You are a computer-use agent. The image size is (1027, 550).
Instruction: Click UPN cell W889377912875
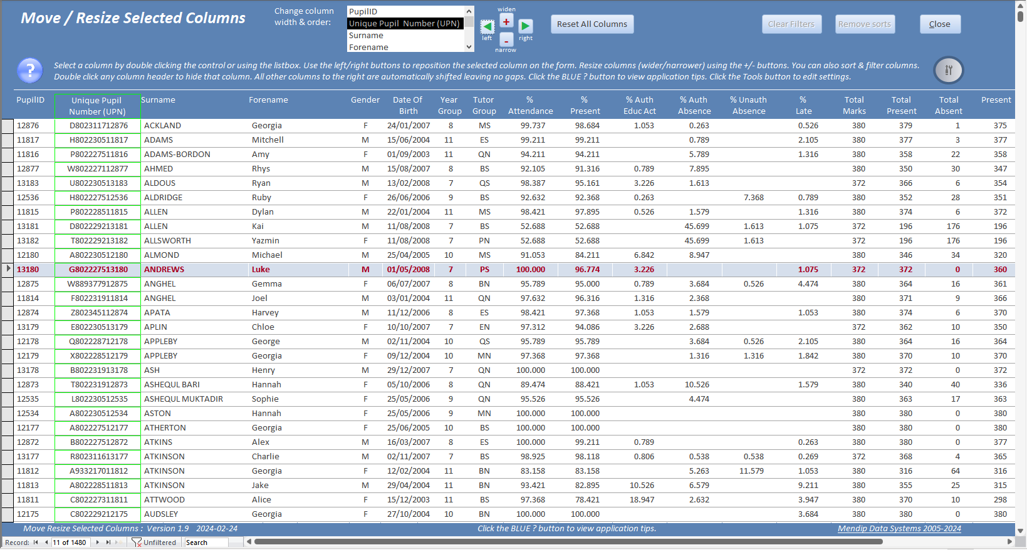(x=97, y=284)
